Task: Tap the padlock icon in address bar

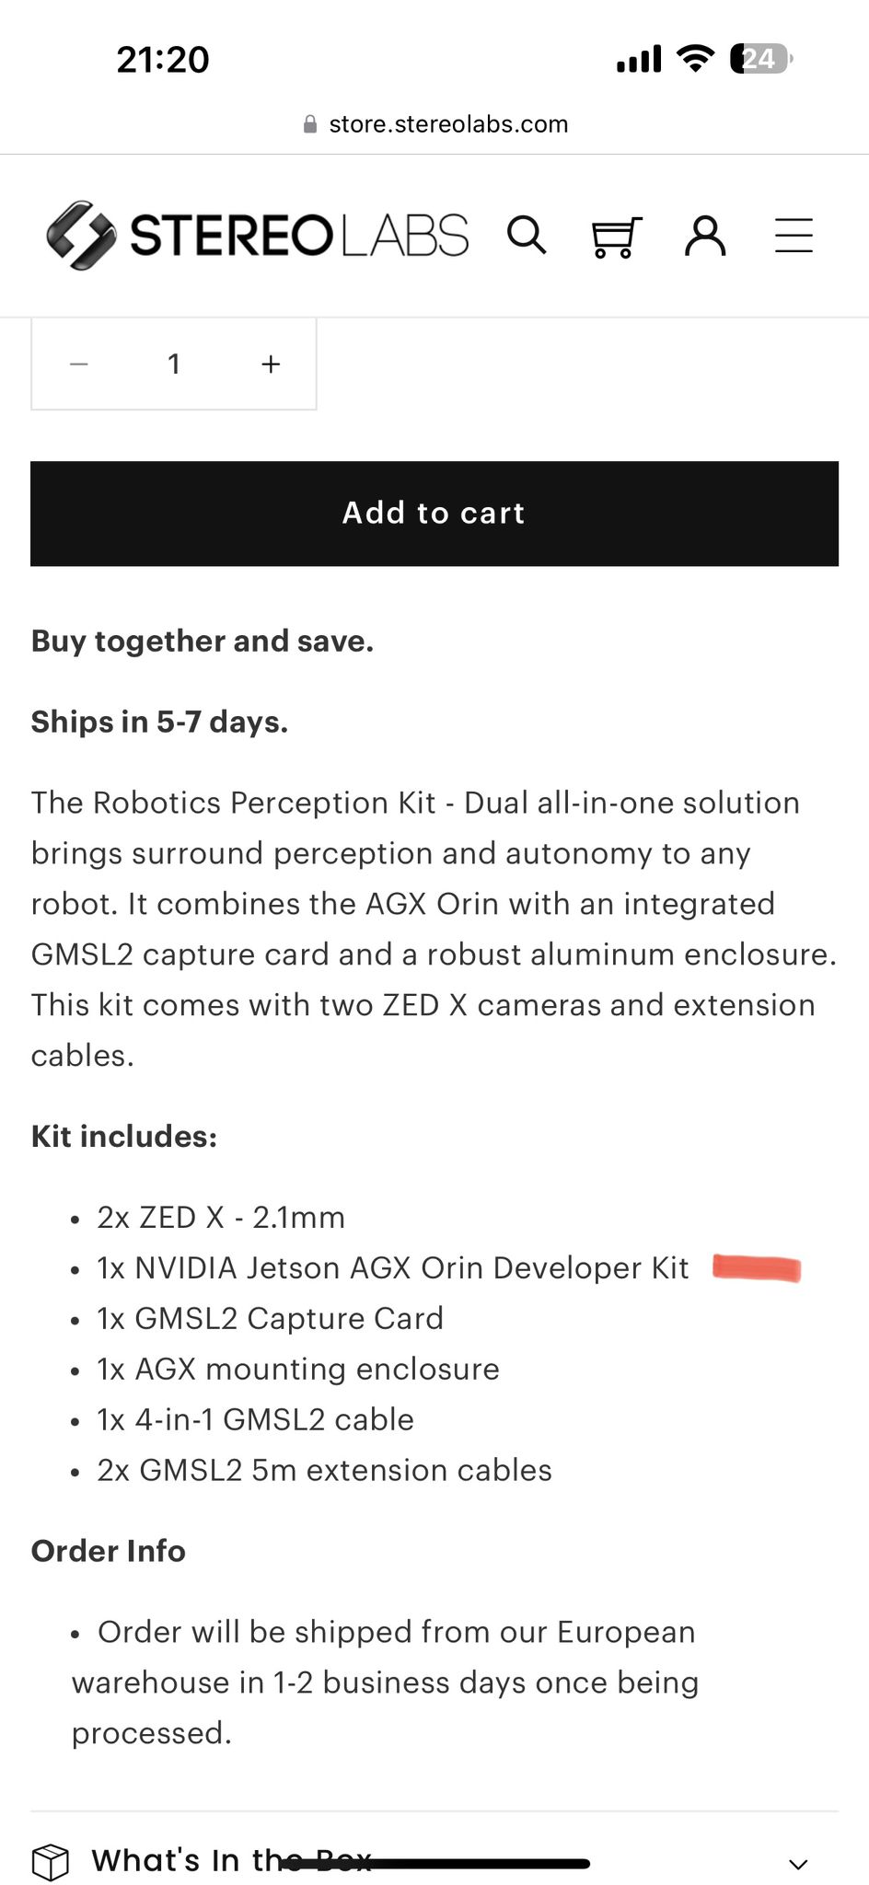Action: [x=310, y=124]
